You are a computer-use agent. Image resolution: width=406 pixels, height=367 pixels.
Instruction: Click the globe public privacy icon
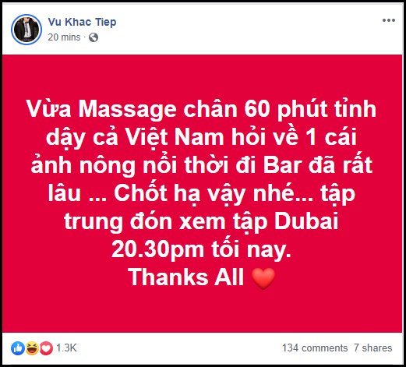tap(94, 37)
